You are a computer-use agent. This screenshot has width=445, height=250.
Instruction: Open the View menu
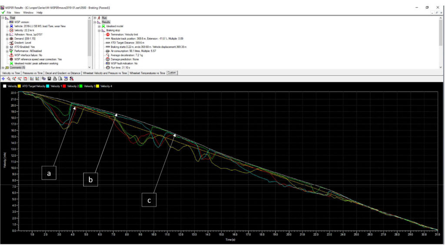pos(17,13)
